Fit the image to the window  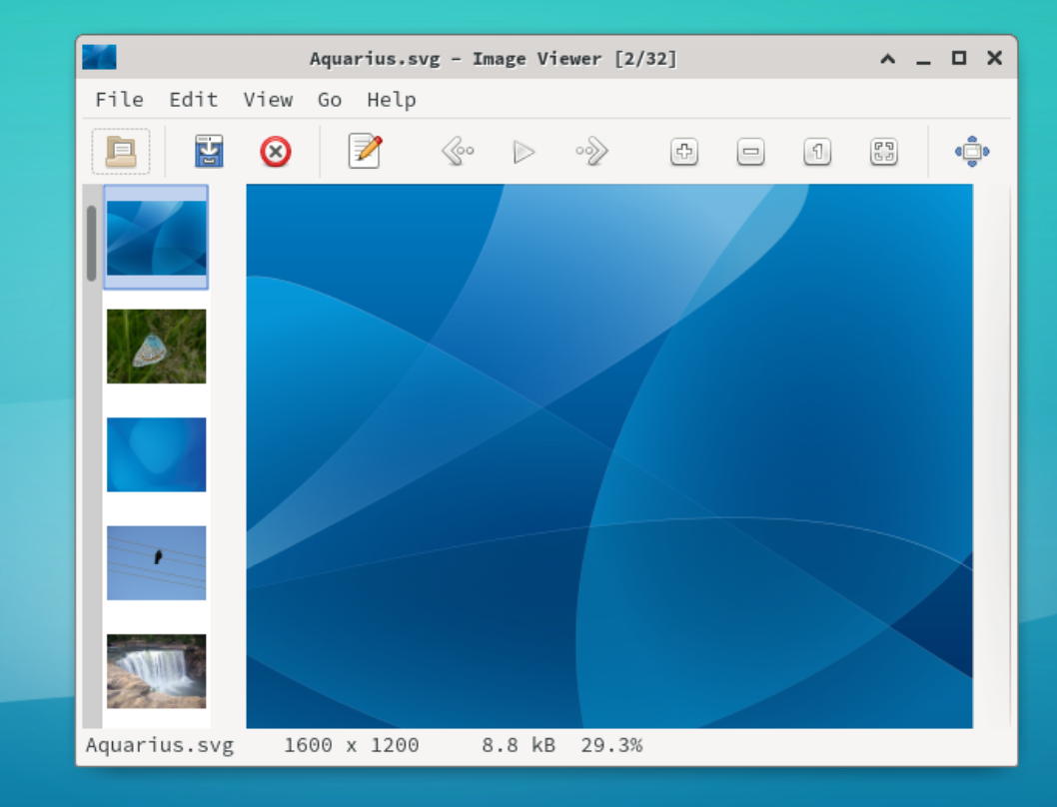click(884, 151)
